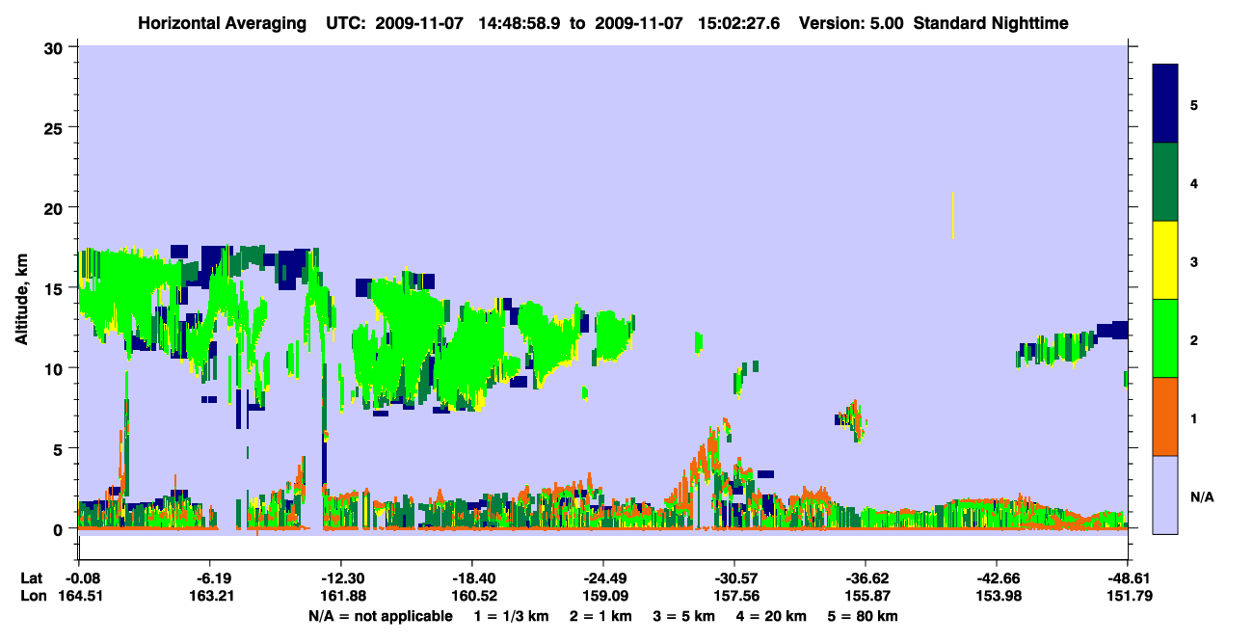1253x643 pixels.
Task: Click the lavender N/A color bar segment
Action: (1165, 495)
